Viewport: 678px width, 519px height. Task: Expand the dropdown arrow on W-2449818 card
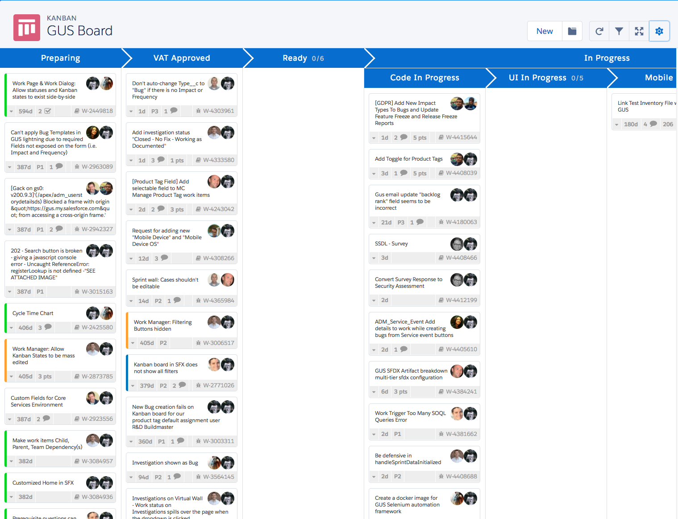pos(11,111)
